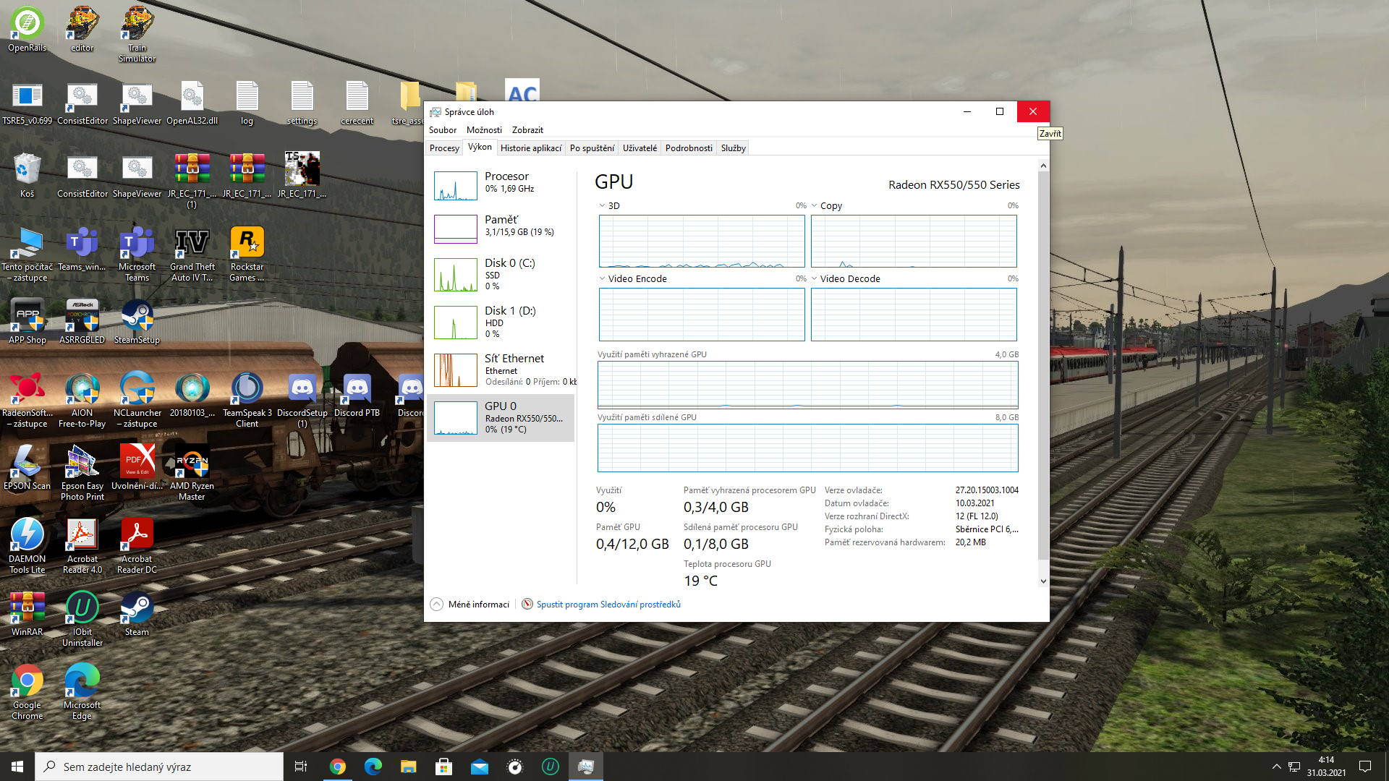This screenshot has width=1389, height=781.
Task: Collapse with Méně informací button
Action: [470, 605]
